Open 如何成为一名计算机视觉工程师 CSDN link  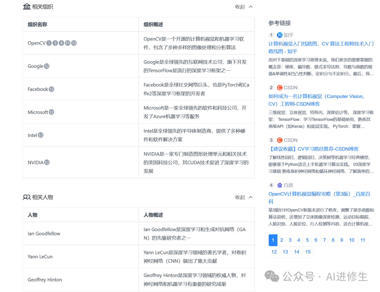click(x=316, y=100)
